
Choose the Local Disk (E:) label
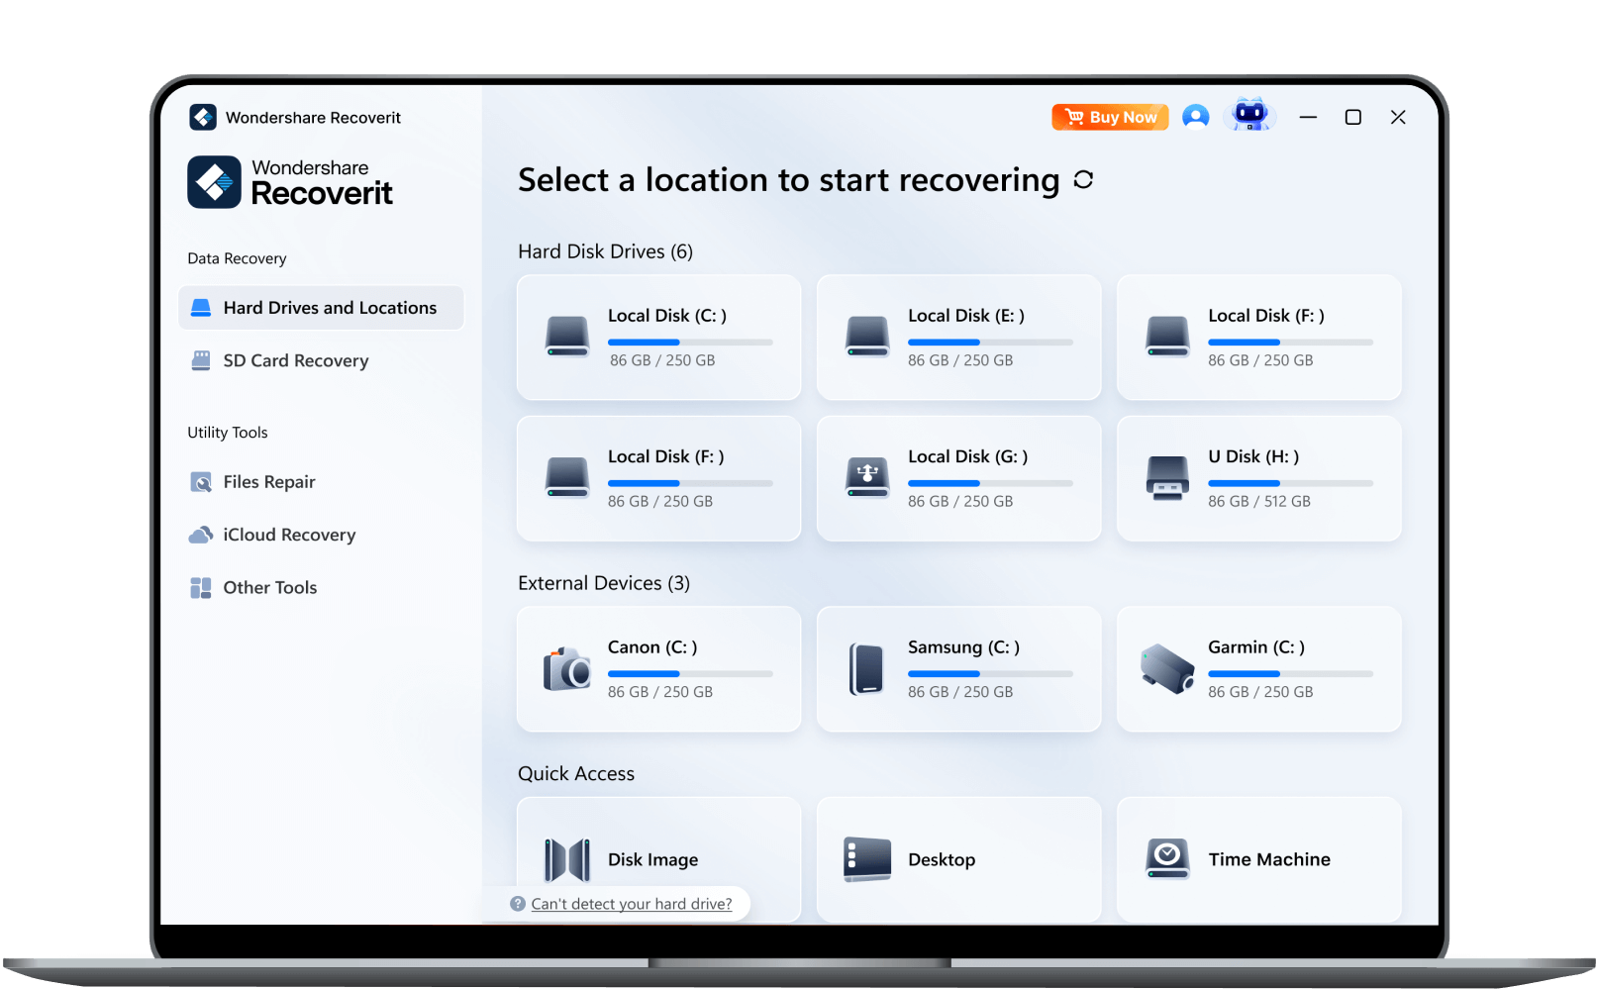point(966,316)
